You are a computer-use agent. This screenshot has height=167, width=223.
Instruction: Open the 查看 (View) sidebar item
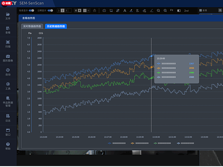[x=8, y=30]
